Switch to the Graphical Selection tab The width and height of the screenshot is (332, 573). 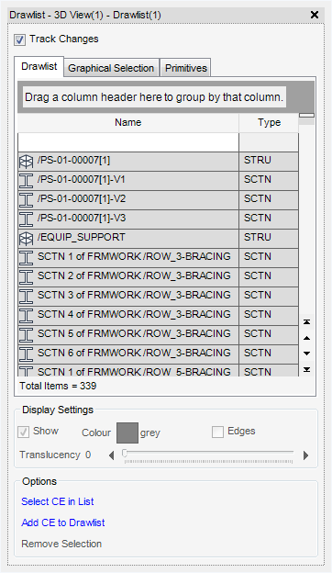tap(111, 68)
